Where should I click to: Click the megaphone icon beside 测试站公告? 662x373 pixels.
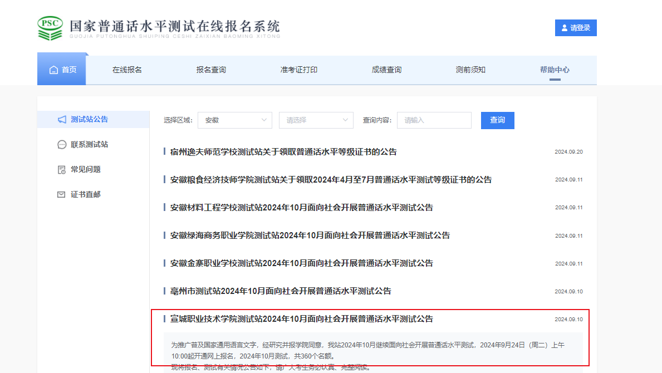tap(62, 119)
